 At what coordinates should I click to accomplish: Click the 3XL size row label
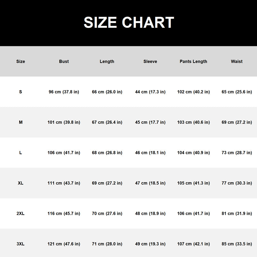21,244
